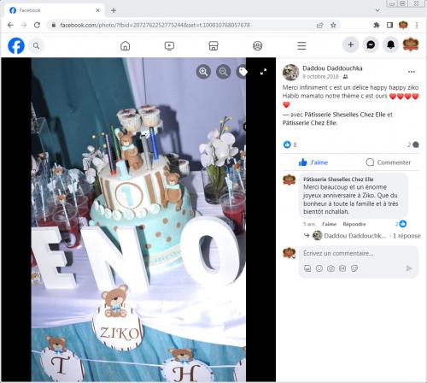Click the Commenter button
This screenshot has height=383, width=427.
(389, 162)
